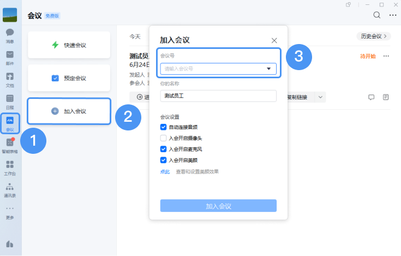Click the 点此 link for beauty settings
Viewport: 401px width, 256px height.
pos(165,172)
